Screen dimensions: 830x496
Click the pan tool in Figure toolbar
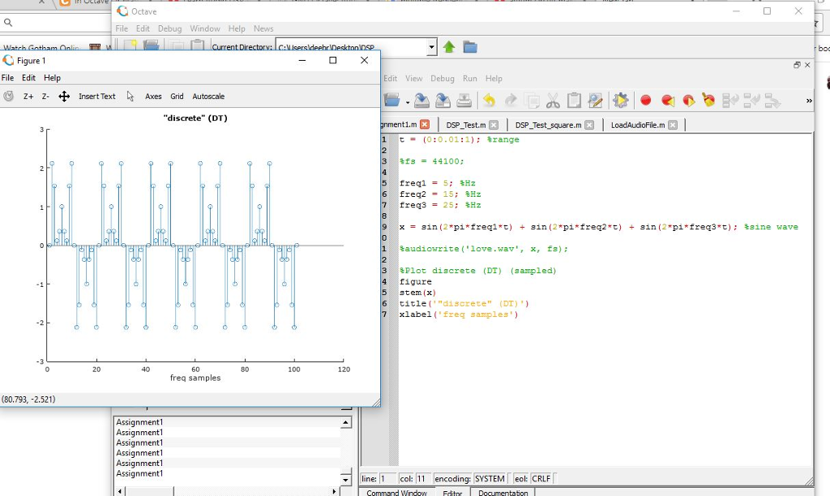pos(64,96)
